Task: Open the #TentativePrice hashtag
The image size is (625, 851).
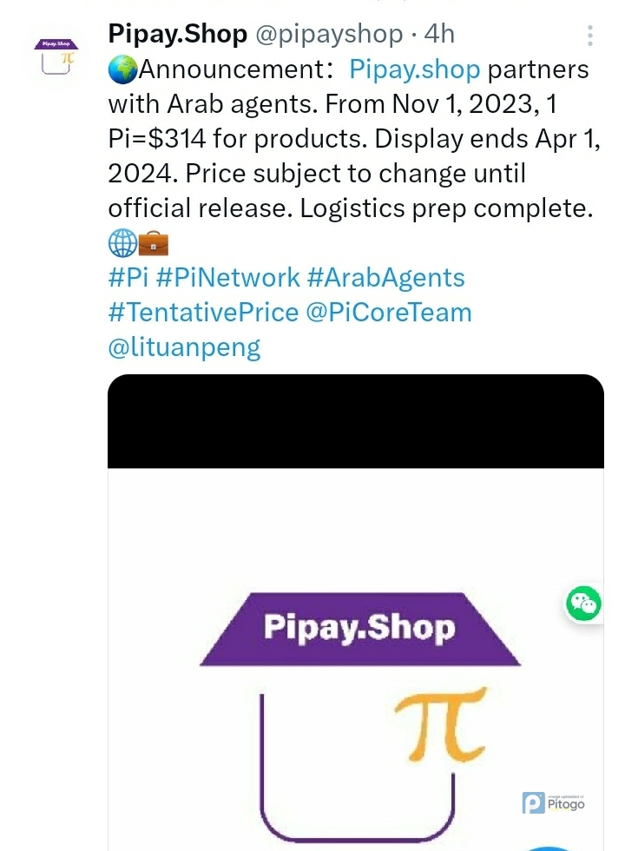Action: pyautogui.click(x=203, y=313)
